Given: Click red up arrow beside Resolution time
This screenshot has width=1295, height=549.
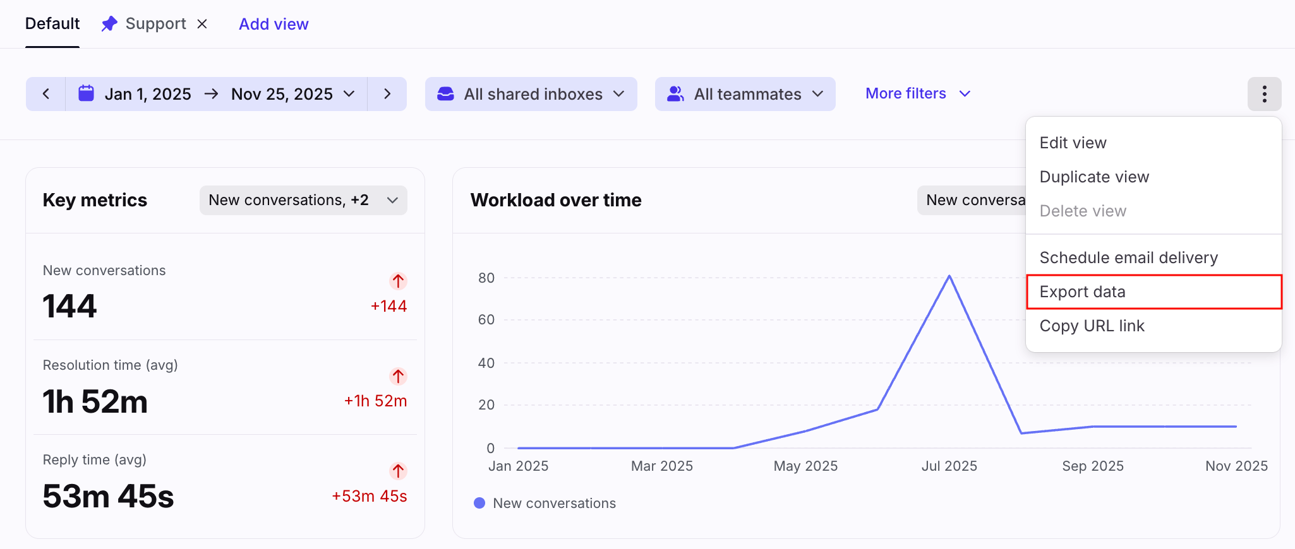Looking at the screenshot, I should pos(398,376).
